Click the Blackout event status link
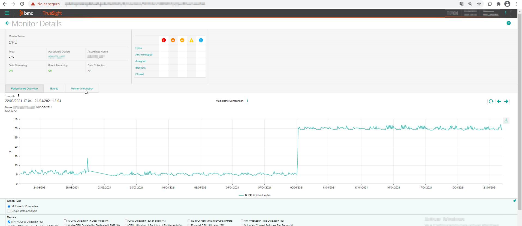Screen dimensions: 522x226 click(x=140, y=68)
